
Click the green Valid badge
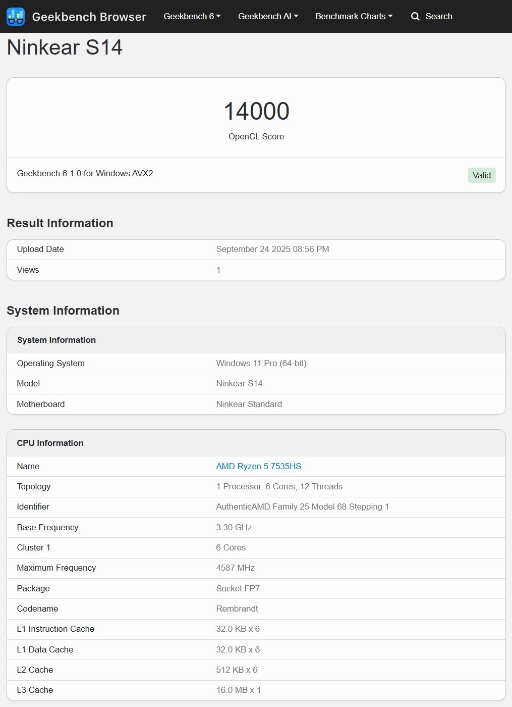(x=482, y=175)
